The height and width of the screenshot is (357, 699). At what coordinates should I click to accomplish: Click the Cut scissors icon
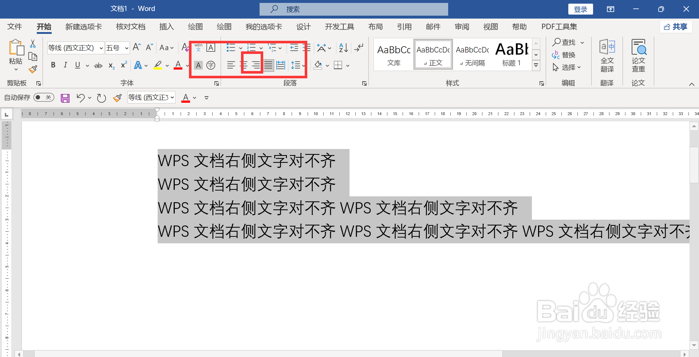click(x=33, y=44)
